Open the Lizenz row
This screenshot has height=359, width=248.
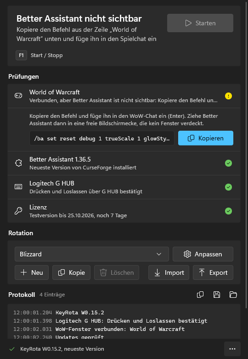pos(124,211)
